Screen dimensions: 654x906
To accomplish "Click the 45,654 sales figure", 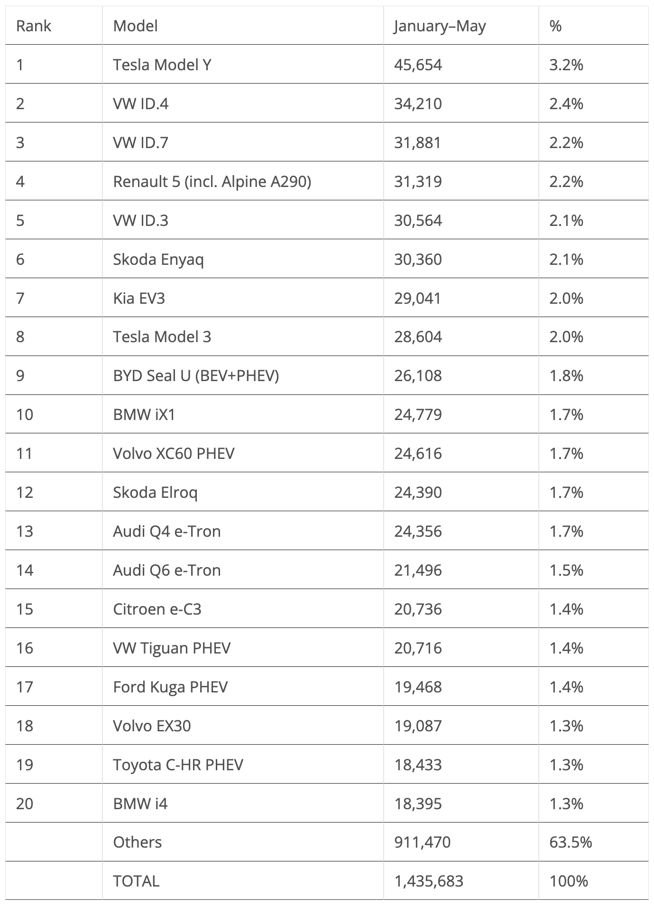I will 418,65.
